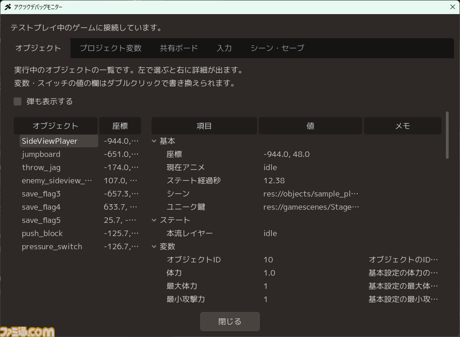Viewport: 460px width, 337px height.
Task: Click the ステート経過秒 value 12.38
Action: (x=274, y=181)
